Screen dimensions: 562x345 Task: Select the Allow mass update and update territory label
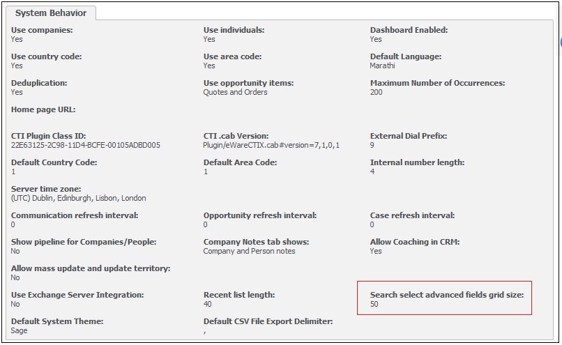91,268
